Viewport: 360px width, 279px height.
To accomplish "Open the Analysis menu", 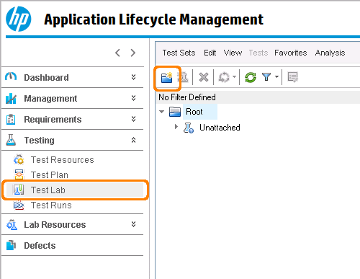I will click(x=330, y=53).
